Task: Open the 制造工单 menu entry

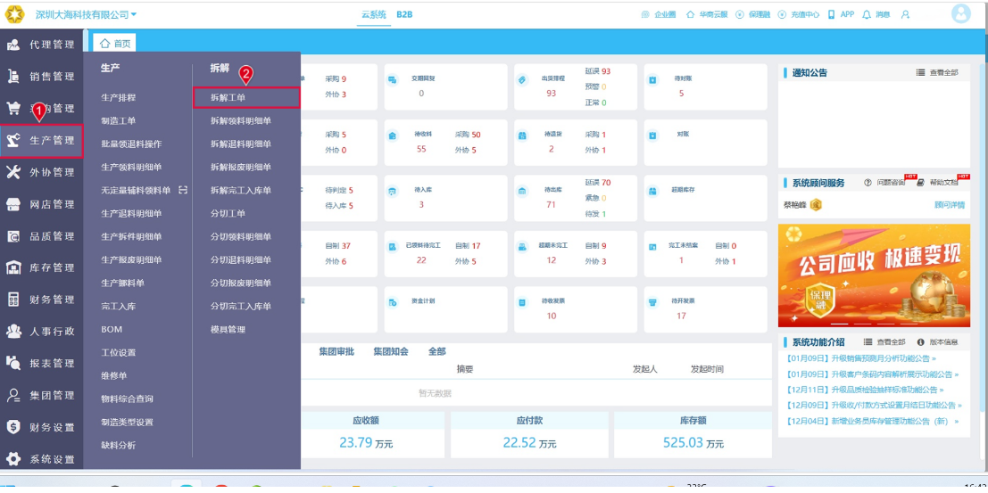Action: 119,121
